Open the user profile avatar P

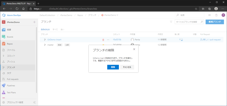223,15
